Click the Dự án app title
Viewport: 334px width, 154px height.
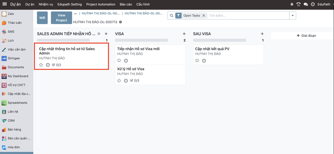[x=16, y=4]
